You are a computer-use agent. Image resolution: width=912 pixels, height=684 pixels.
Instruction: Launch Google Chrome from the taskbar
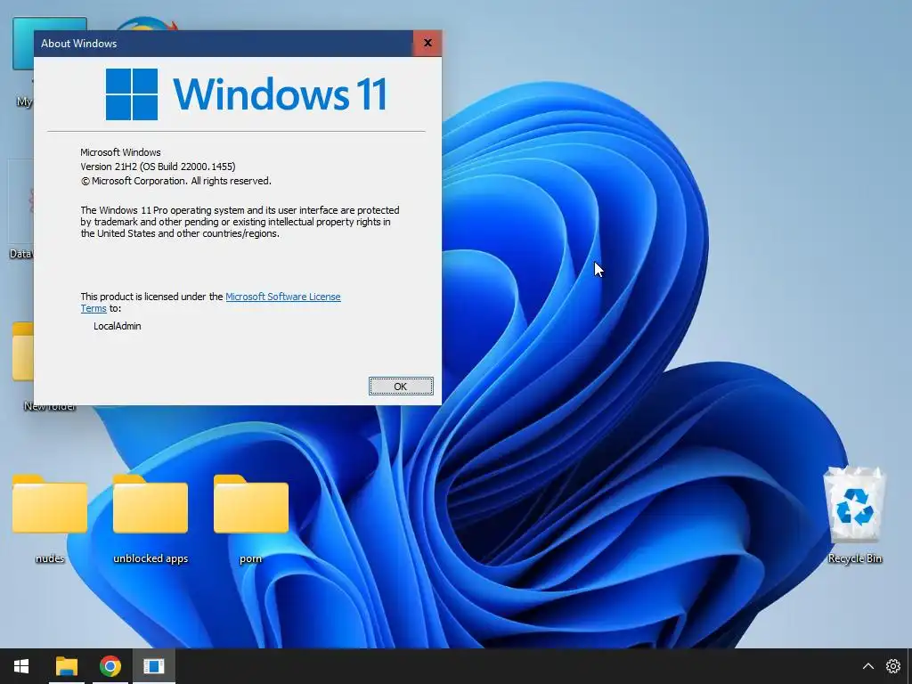click(110, 666)
